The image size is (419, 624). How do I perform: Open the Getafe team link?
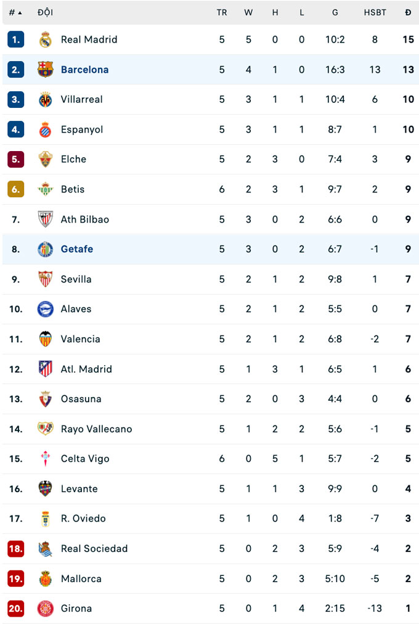tap(77, 249)
